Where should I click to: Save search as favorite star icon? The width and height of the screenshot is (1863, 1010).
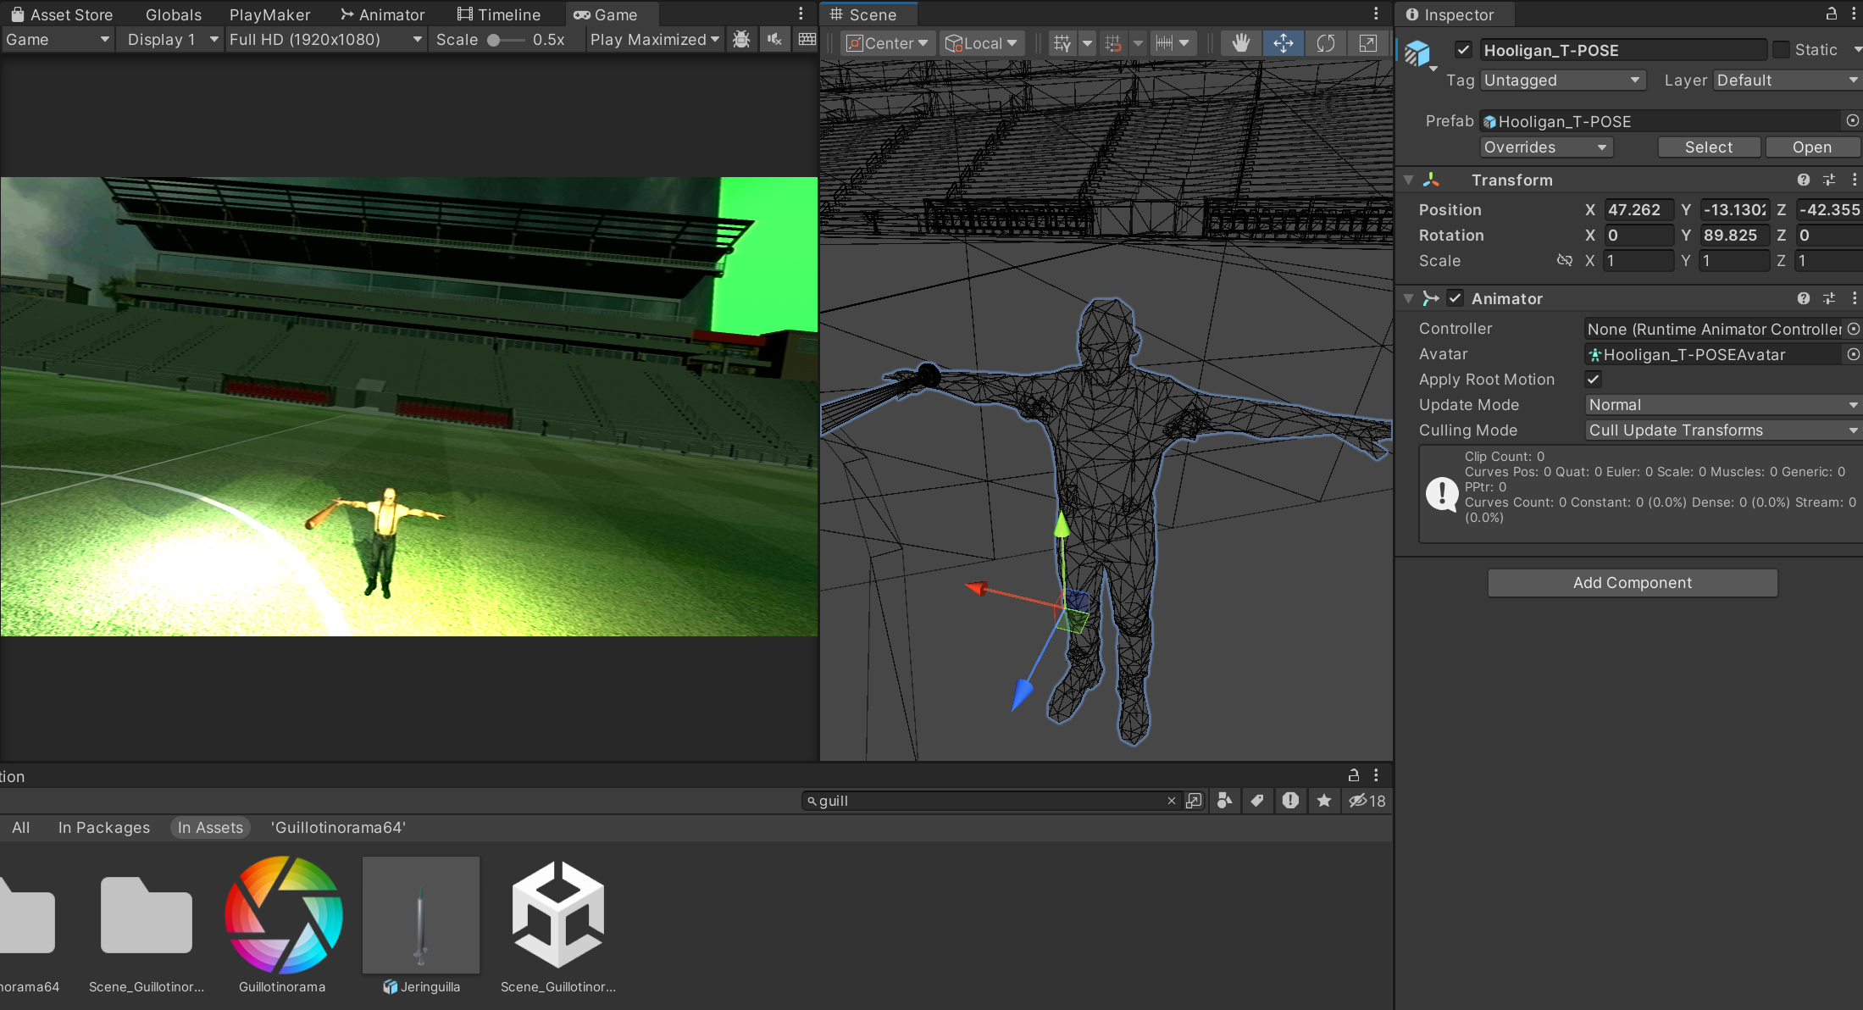(1324, 801)
